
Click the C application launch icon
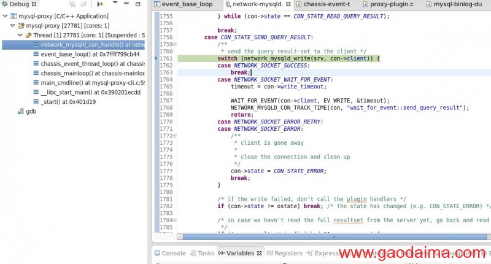[14, 16]
